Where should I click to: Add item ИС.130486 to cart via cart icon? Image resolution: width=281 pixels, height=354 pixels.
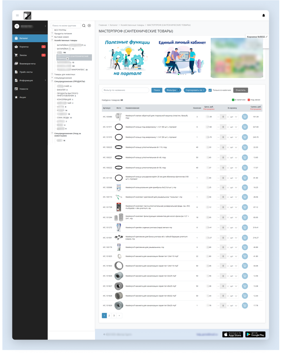(245, 117)
